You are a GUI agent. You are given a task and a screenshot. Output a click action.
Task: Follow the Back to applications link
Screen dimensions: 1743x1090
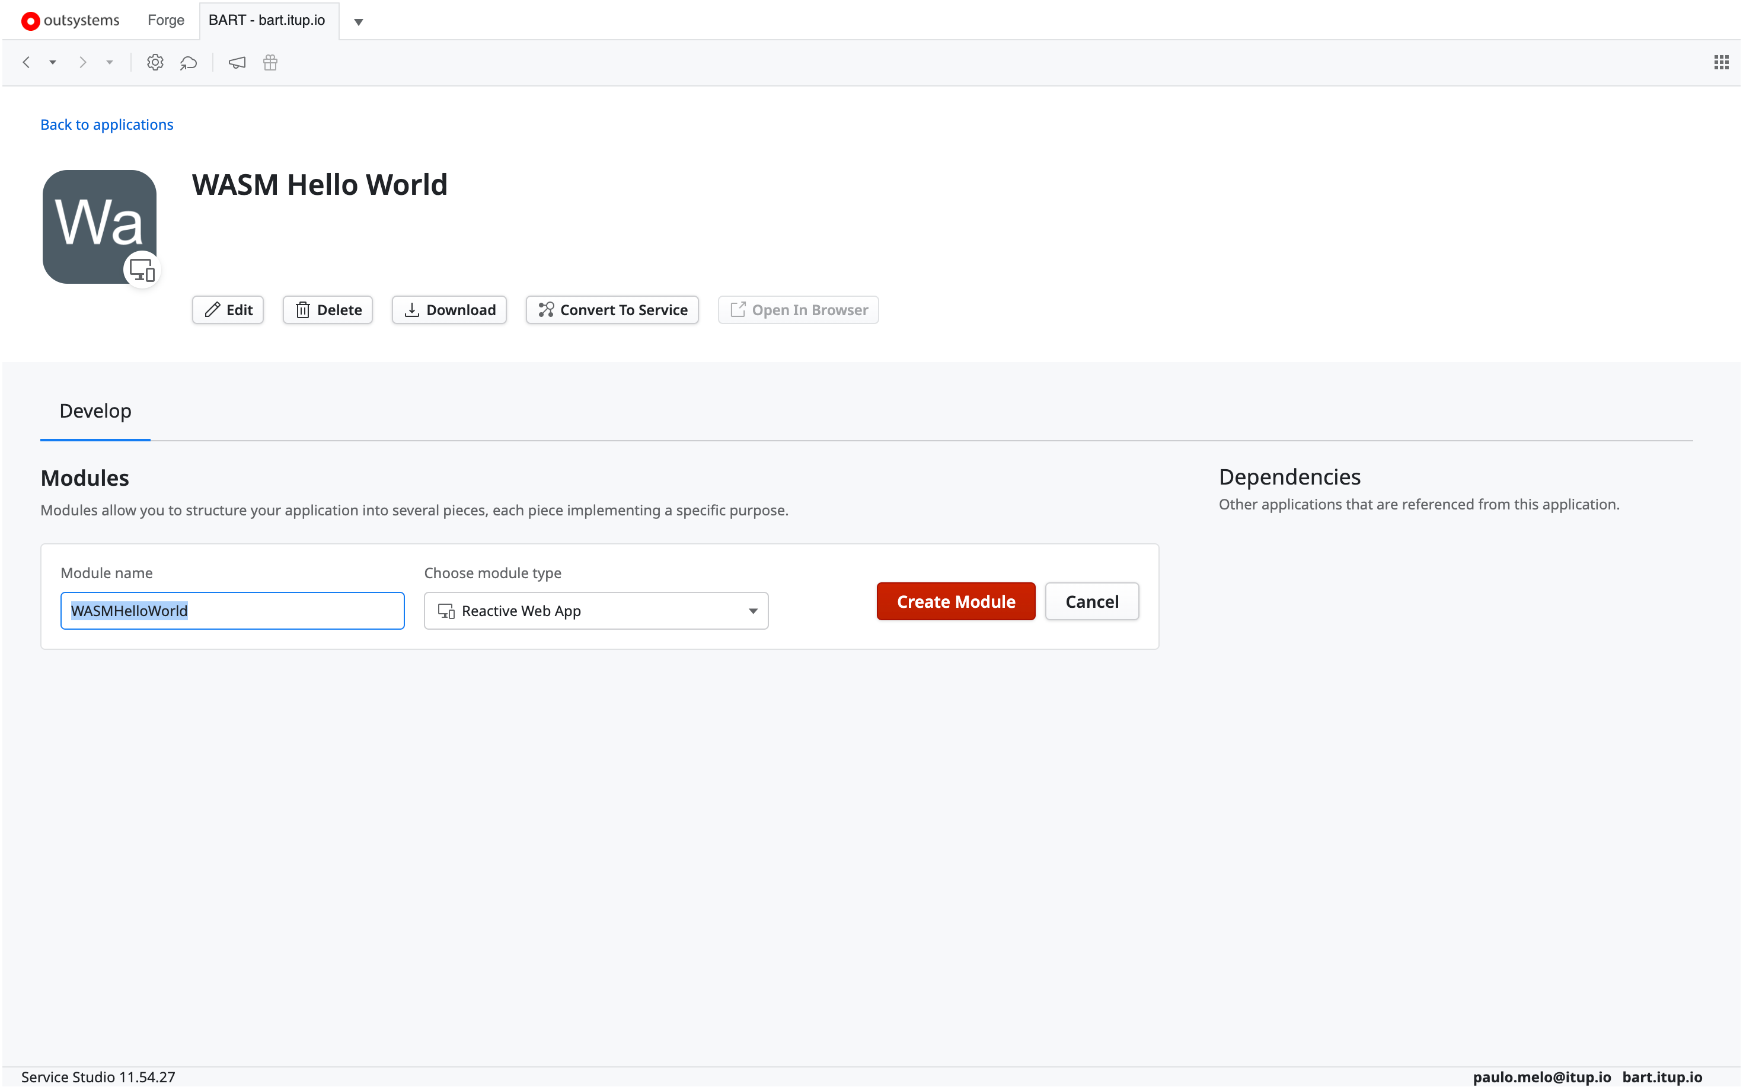tap(107, 125)
